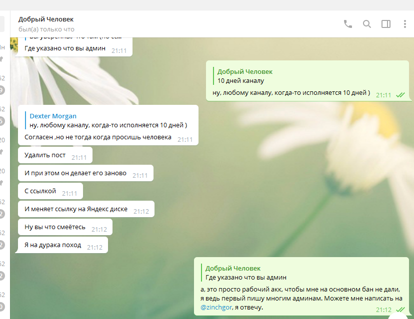414x319 pixels.
Task: Select message 'С ссылкой'
Action: [50, 191]
